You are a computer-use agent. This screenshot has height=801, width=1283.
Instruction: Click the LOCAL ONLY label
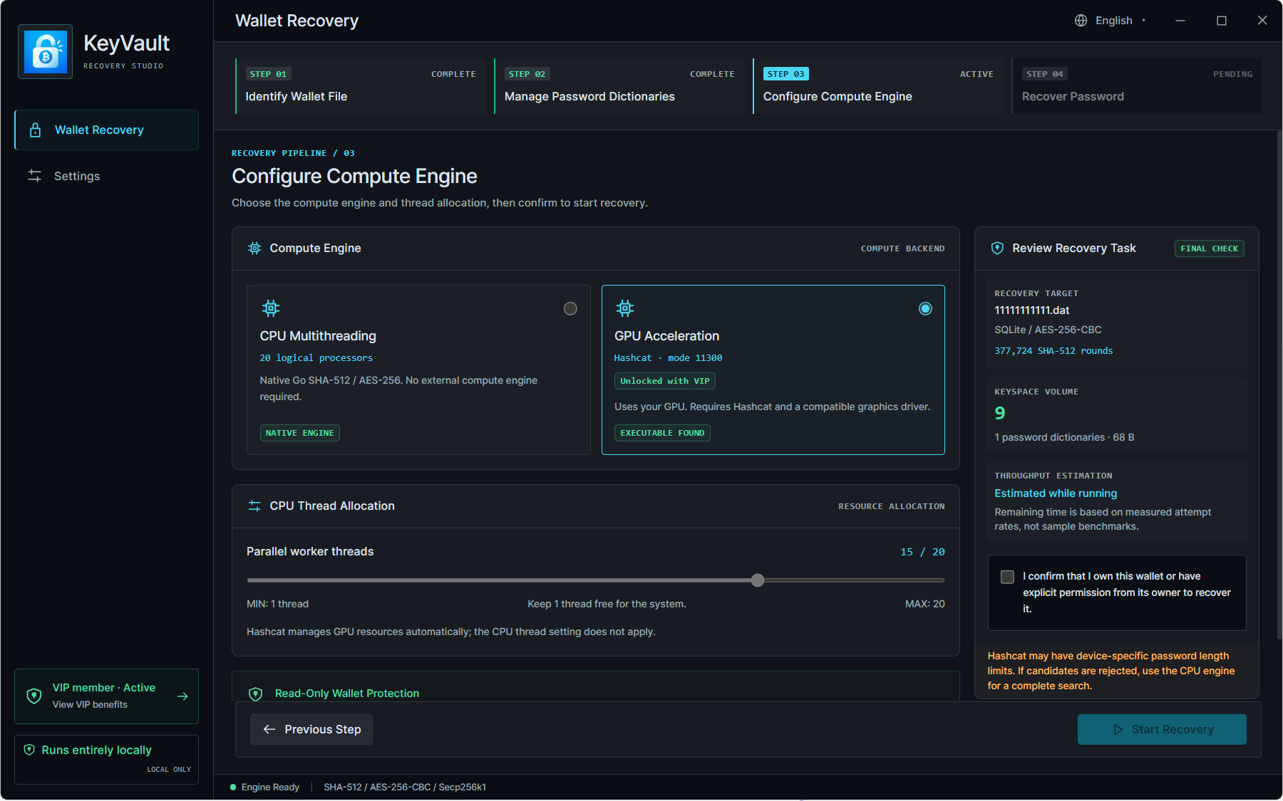coord(169,770)
